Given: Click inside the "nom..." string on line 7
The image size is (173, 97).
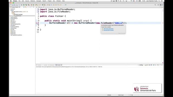Looking at the screenshot, I should (118, 23).
